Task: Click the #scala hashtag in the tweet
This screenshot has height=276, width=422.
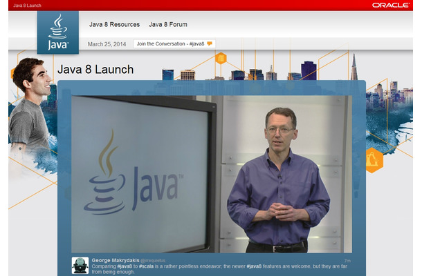Action: point(146,266)
